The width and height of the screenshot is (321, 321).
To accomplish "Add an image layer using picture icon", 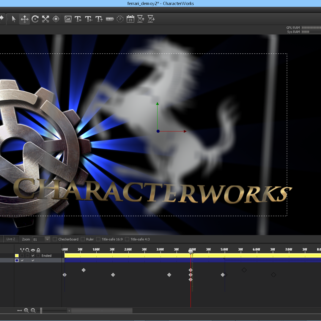I will click(68, 19).
